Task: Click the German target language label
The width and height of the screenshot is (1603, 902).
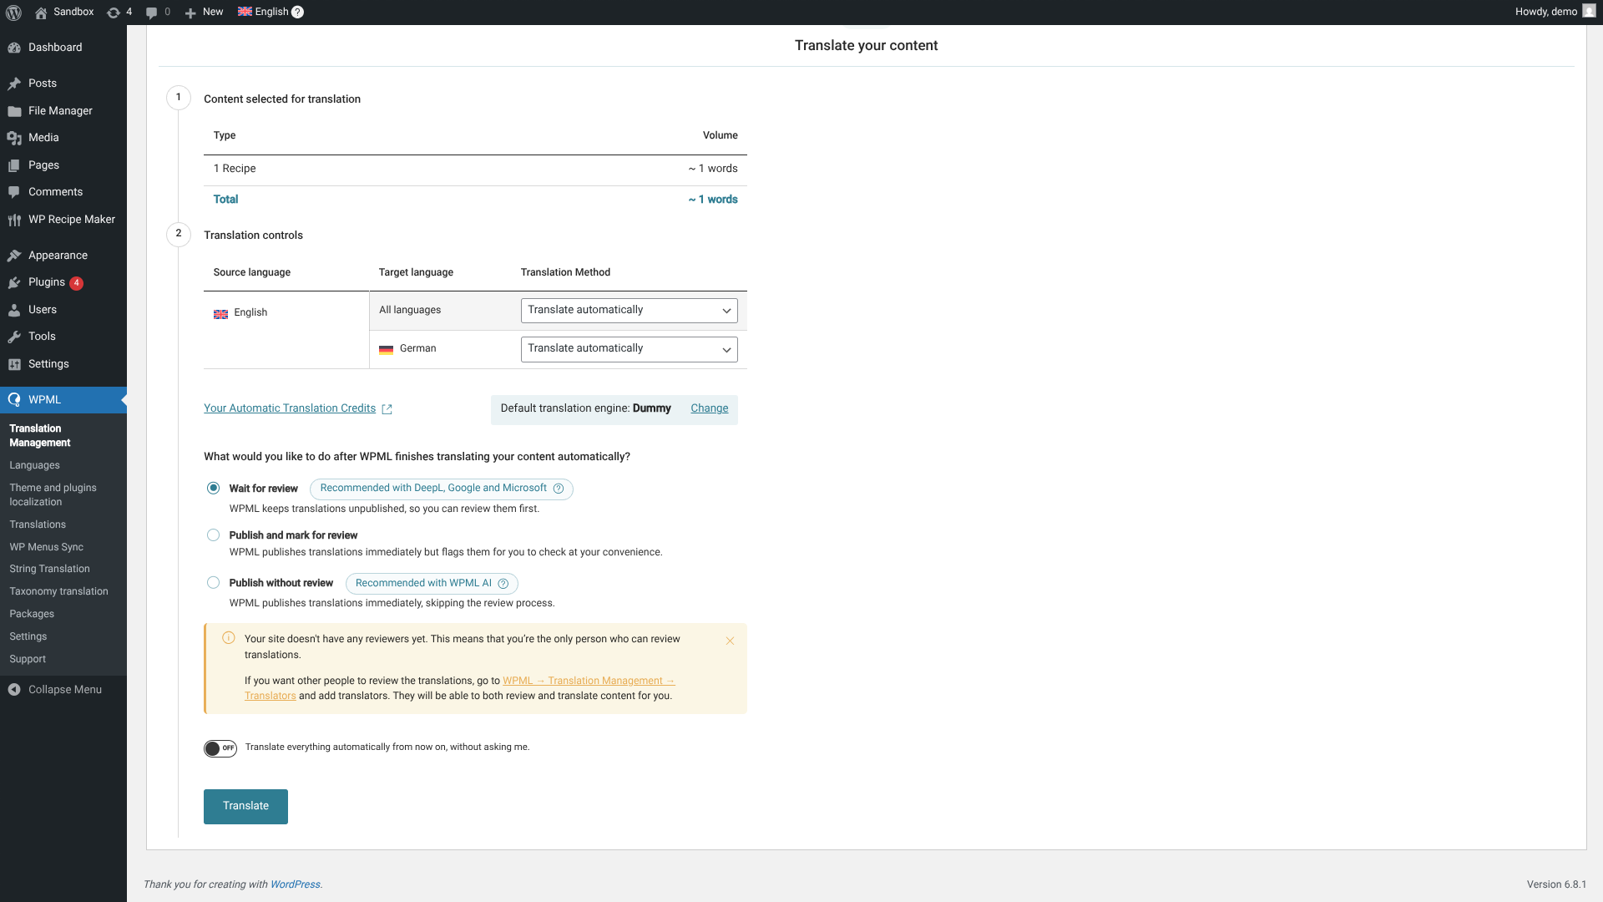Action: pos(417,348)
